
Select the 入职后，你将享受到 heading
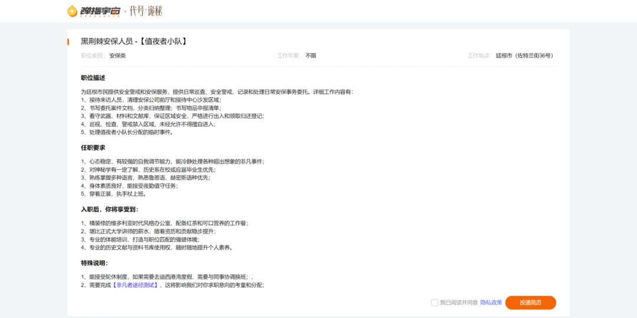coord(110,209)
